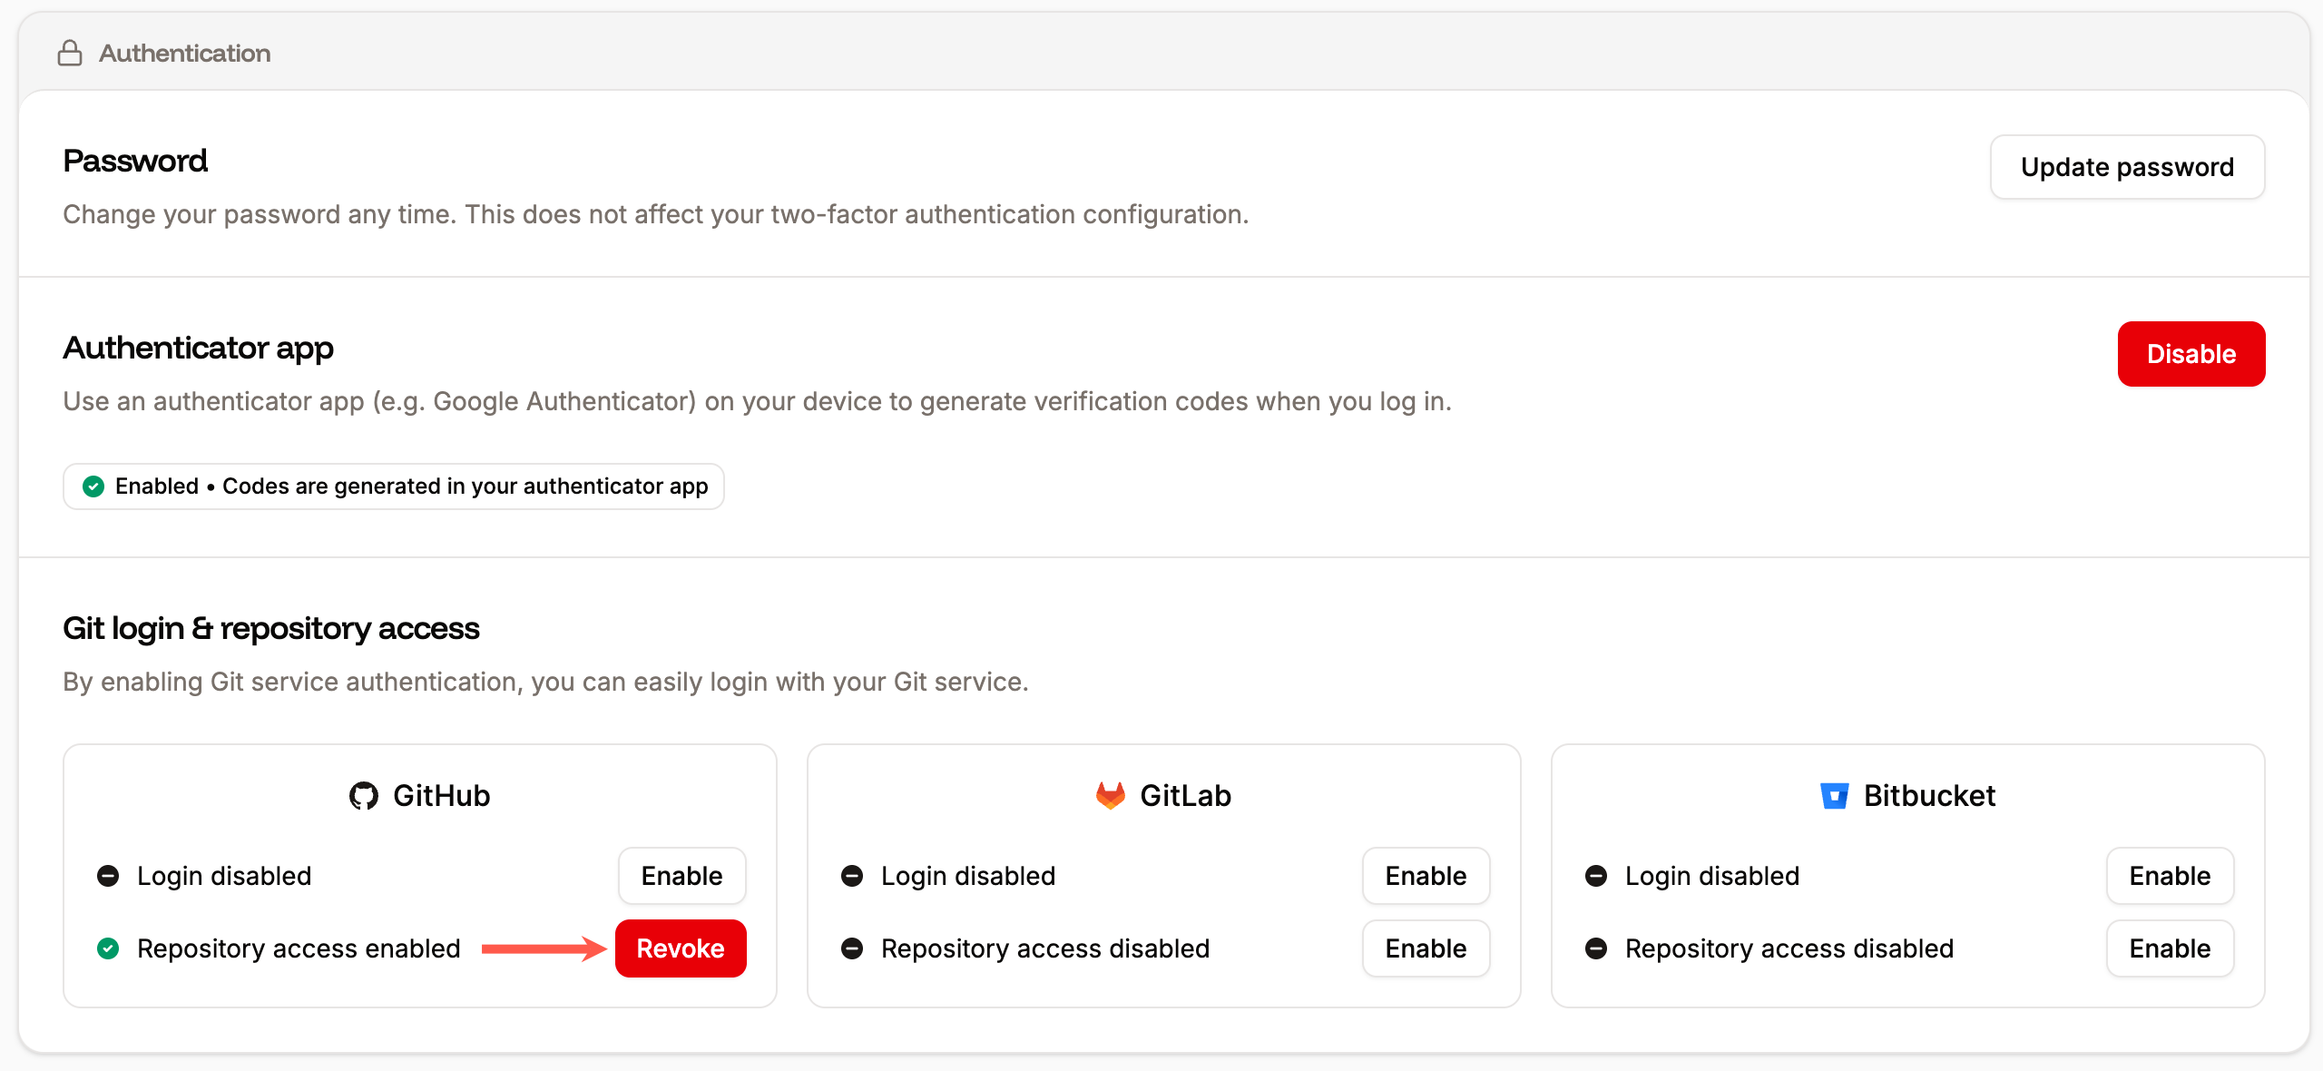Click the Bitbucket bucket icon
The height and width of the screenshot is (1071, 2323).
tap(1837, 795)
